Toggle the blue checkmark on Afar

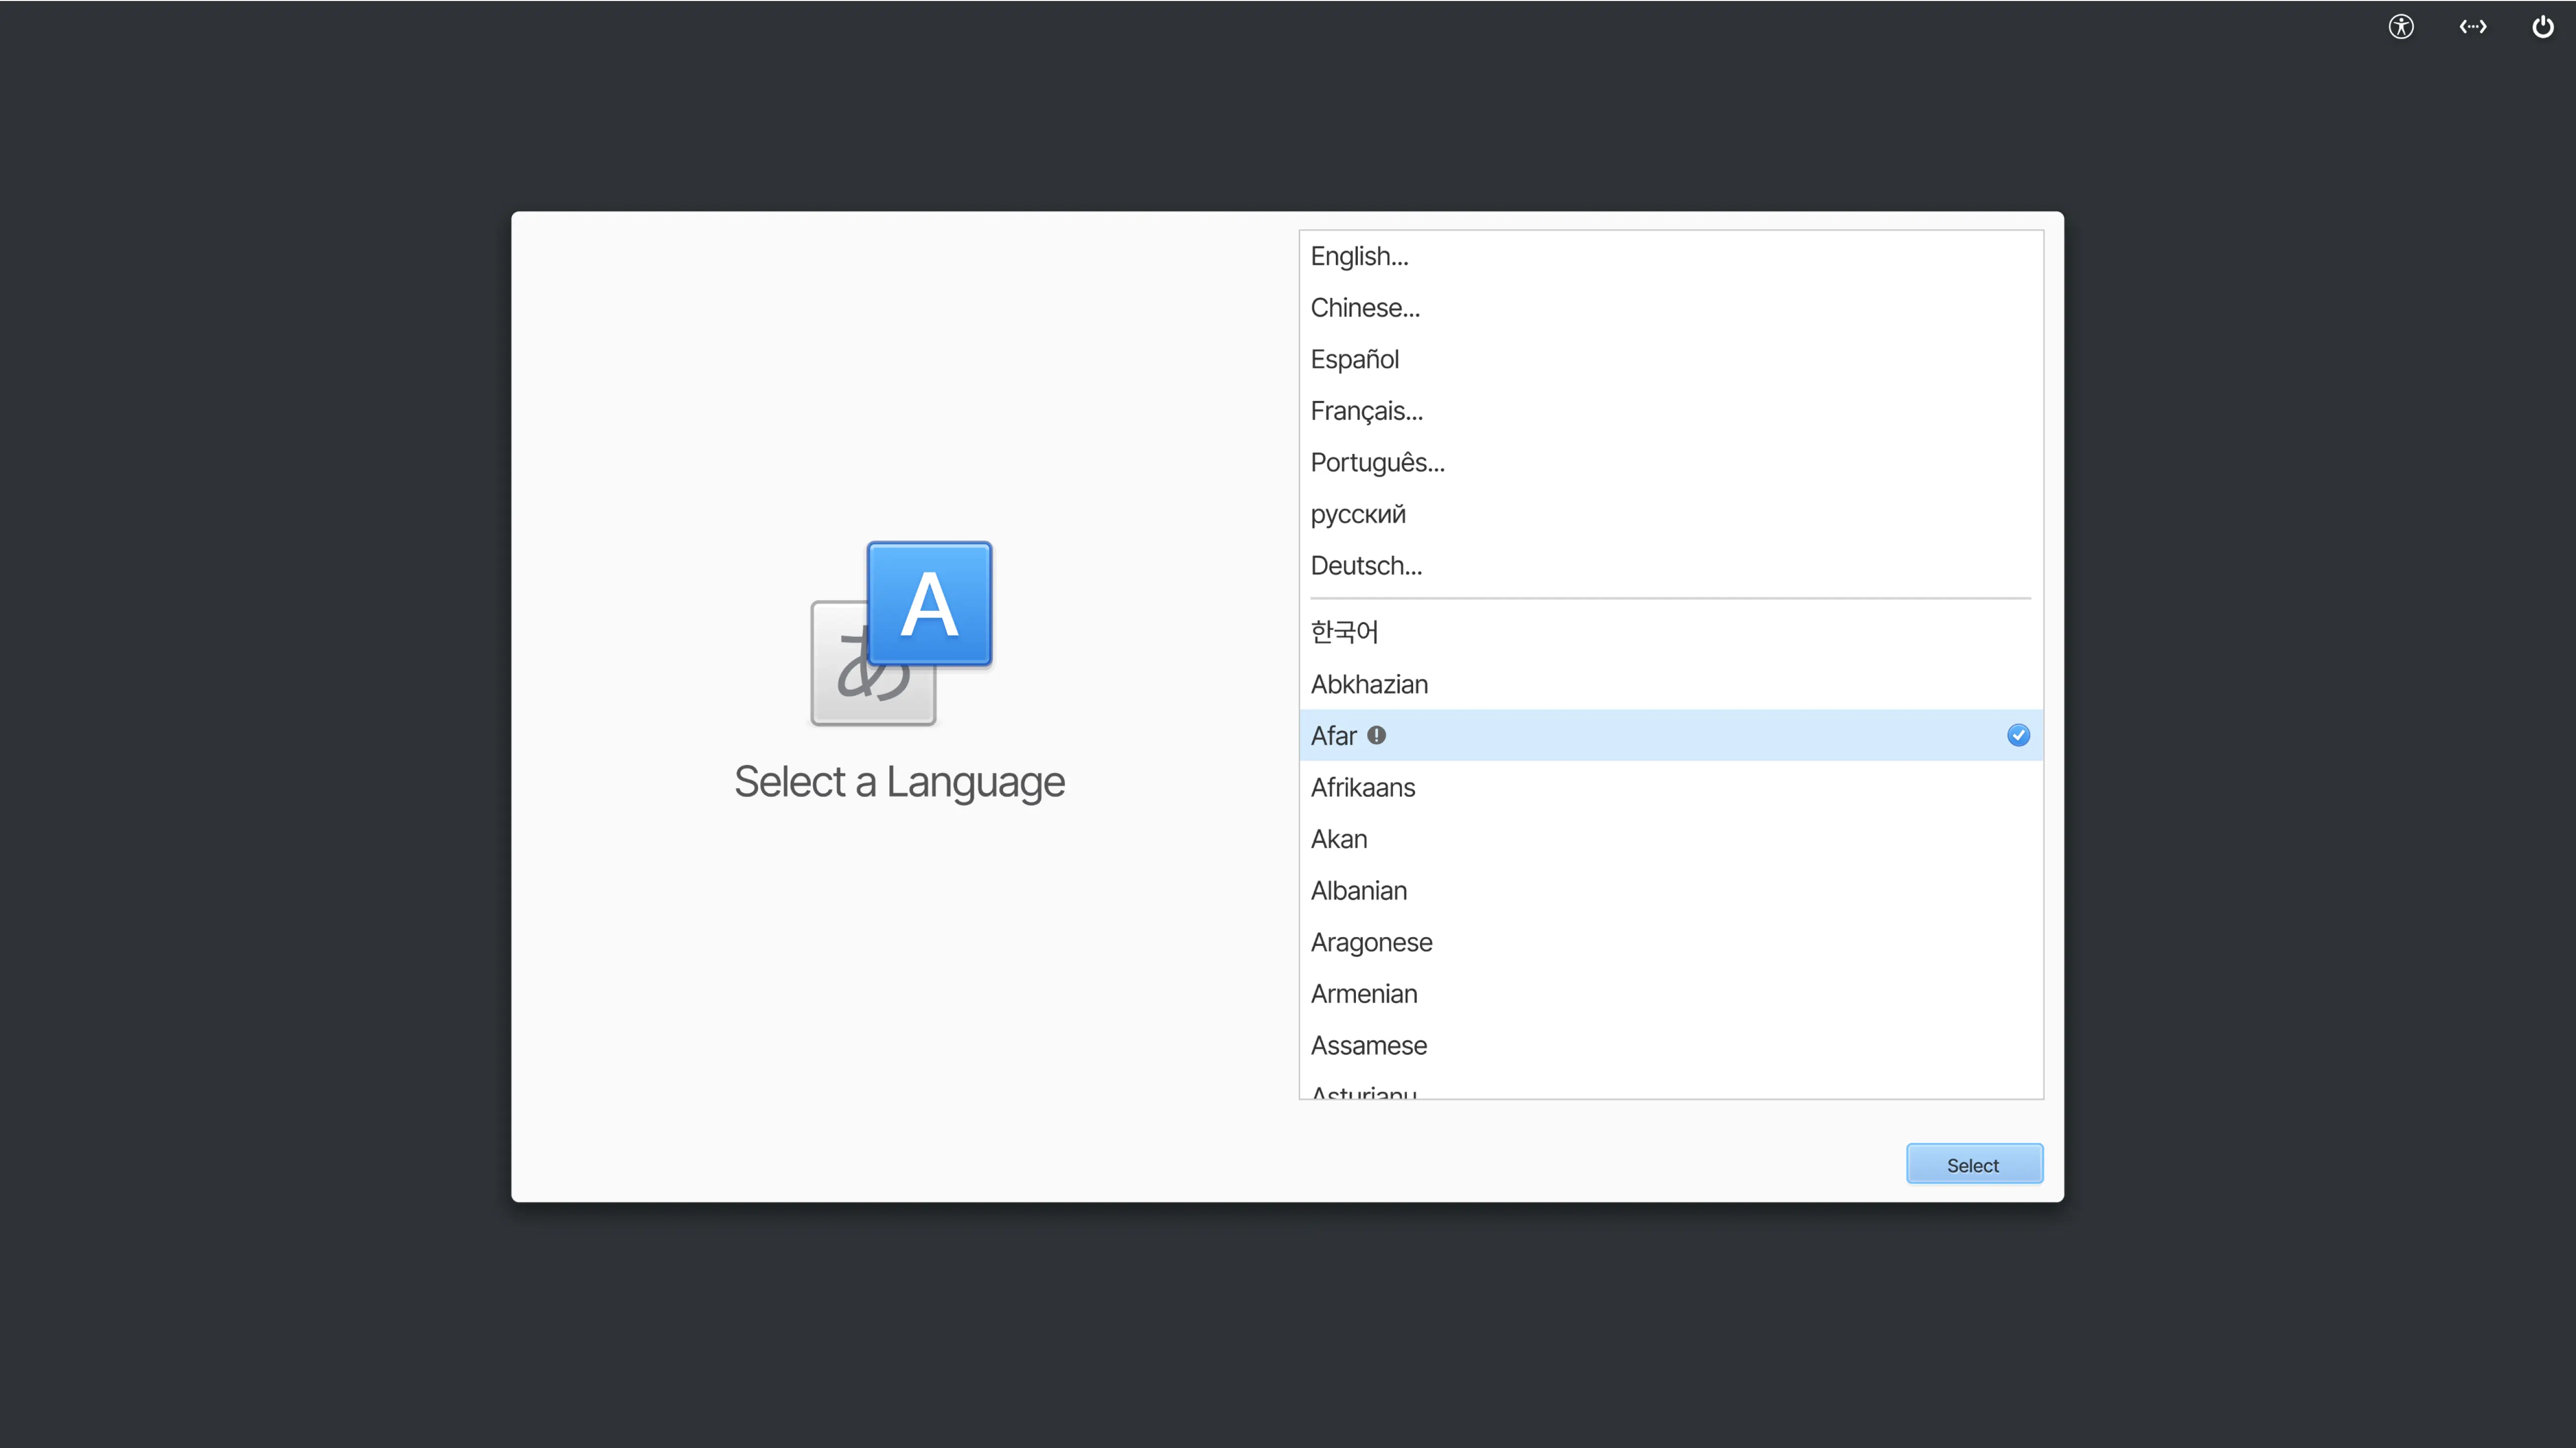[x=2018, y=735]
